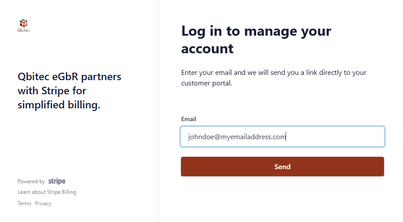Click the "with Stripe for" tagline line
403x222 pixels.
click(x=52, y=91)
